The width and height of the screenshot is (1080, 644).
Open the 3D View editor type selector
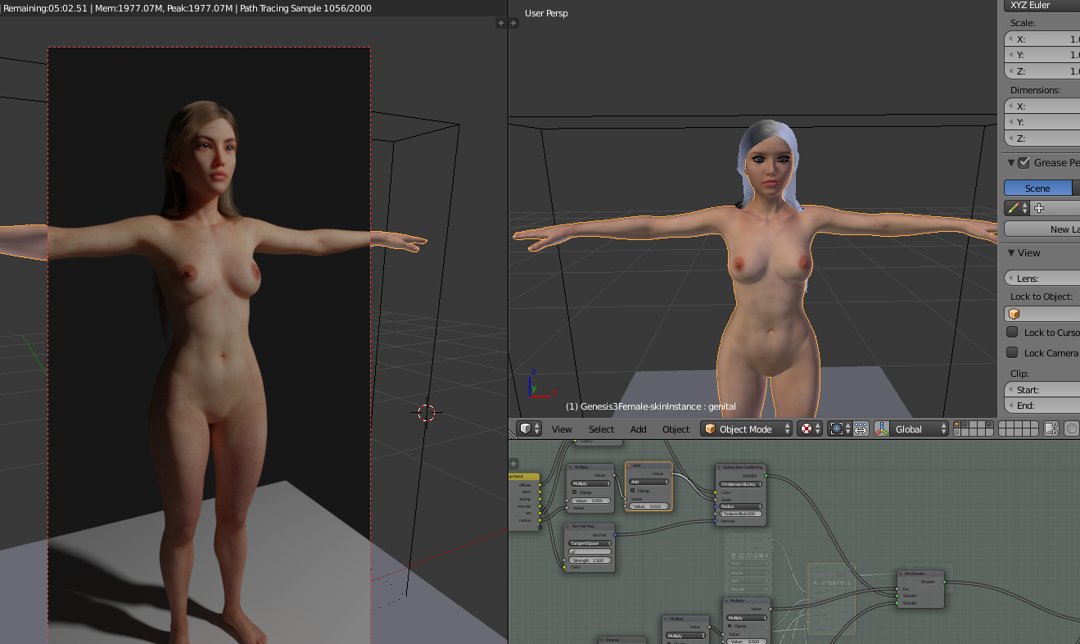tap(528, 429)
